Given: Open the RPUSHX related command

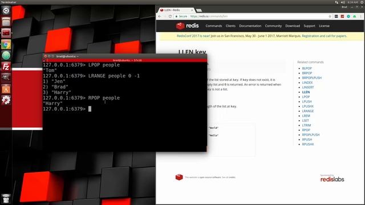Looking at the screenshot, I should (x=308, y=144).
